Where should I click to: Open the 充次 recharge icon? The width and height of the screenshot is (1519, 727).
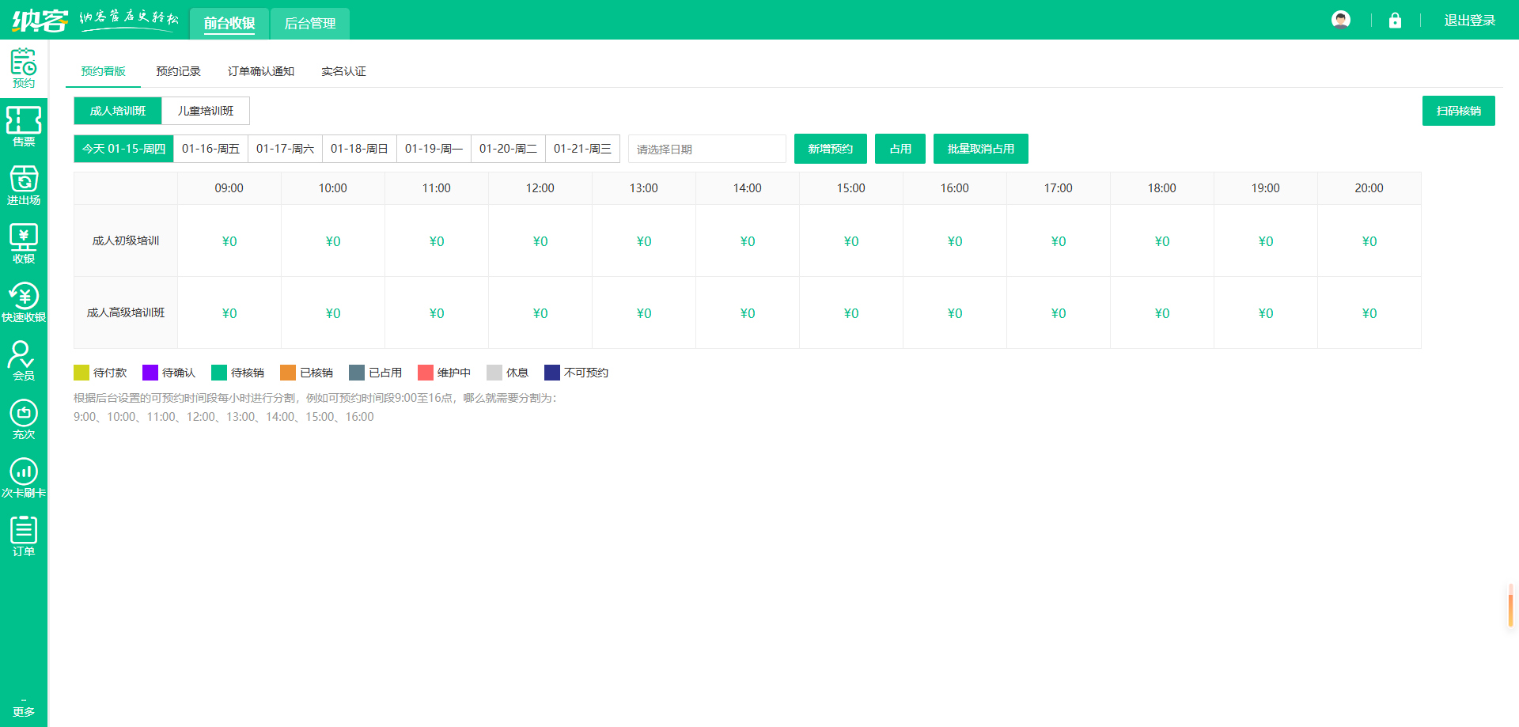pyautogui.click(x=24, y=419)
